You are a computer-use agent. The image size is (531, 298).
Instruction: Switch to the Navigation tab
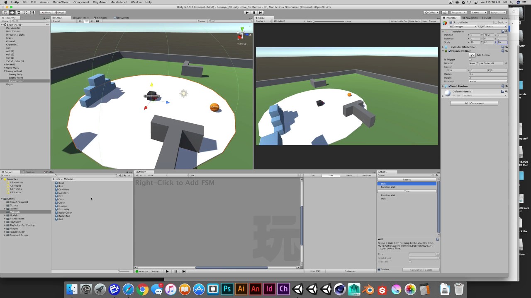[471, 18]
